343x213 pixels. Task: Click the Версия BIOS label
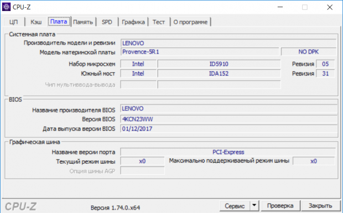98,119
